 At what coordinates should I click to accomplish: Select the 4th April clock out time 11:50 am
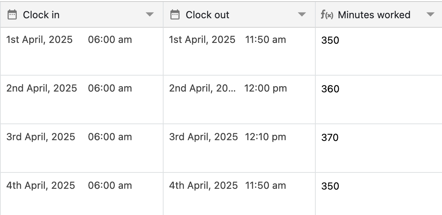point(266,186)
